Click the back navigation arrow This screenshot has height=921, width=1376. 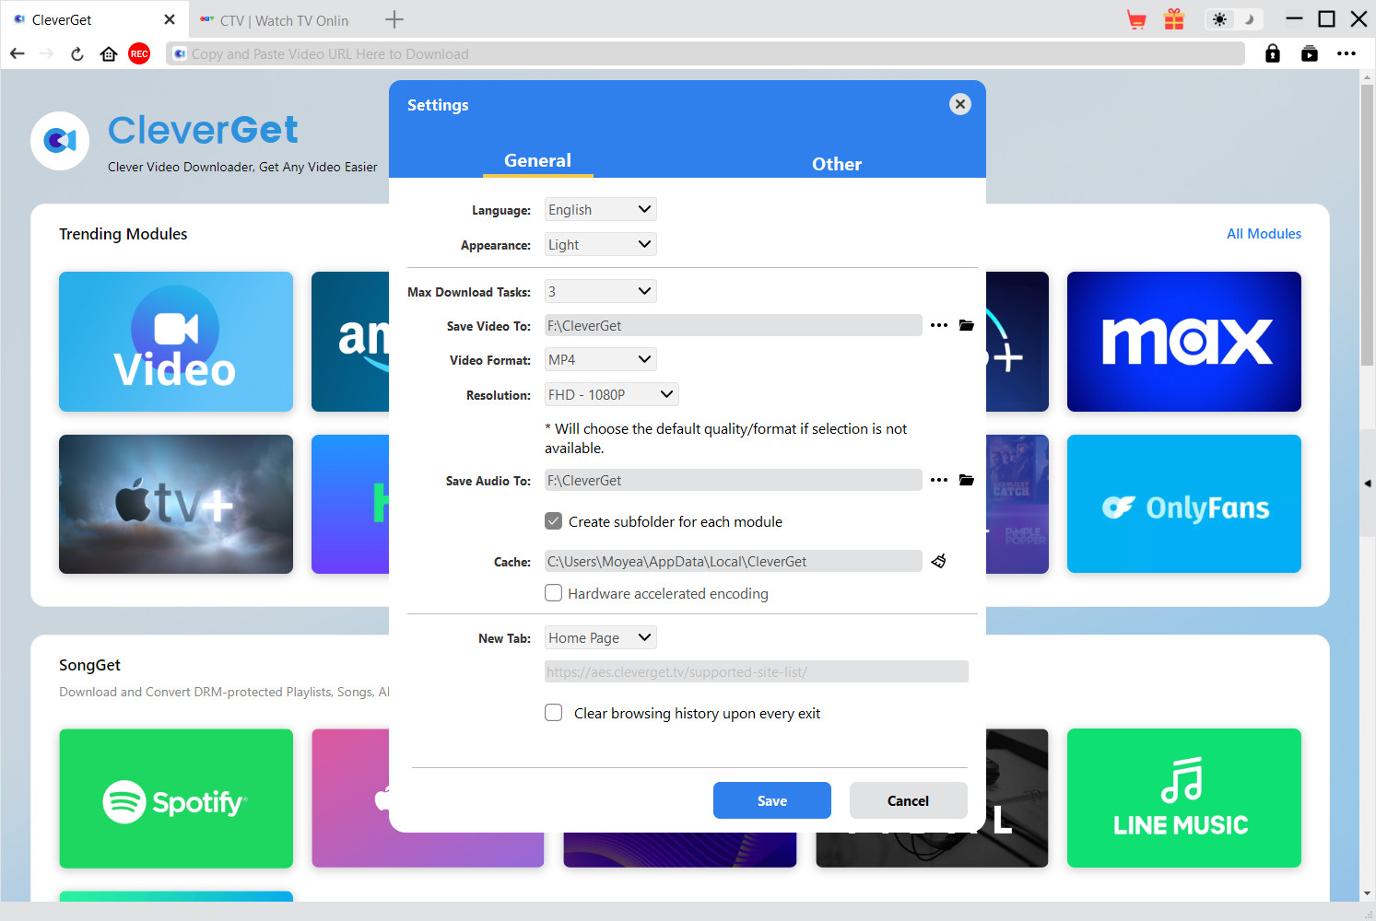18,53
